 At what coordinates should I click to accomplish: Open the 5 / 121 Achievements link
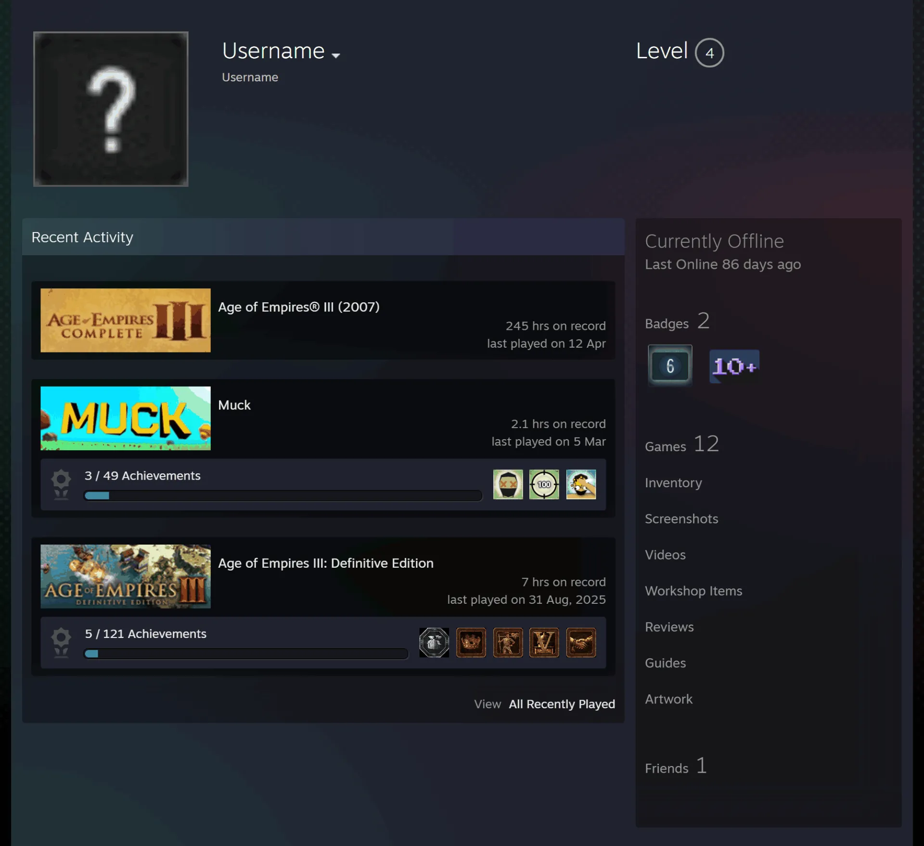(146, 634)
